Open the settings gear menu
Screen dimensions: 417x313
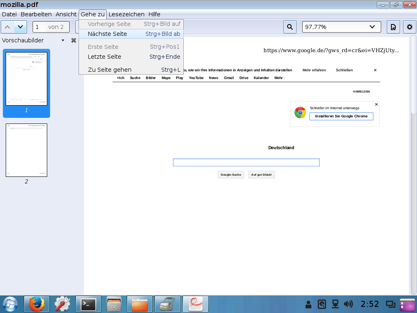[x=410, y=27]
